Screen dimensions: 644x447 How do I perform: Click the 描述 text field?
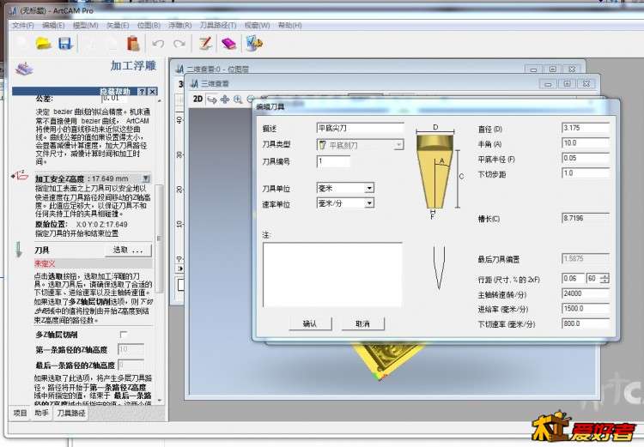[x=360, y=128]
